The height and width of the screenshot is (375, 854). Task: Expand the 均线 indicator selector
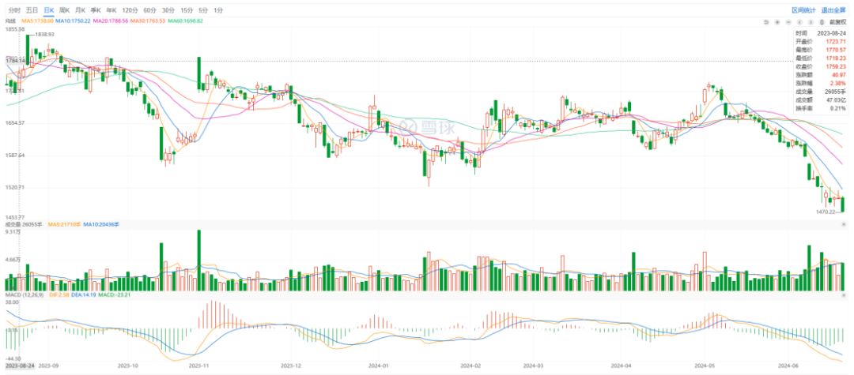[x=10, y=21]
